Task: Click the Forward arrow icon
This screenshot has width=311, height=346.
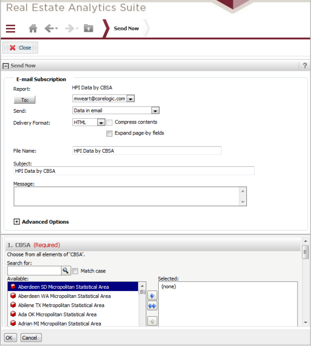Action: click(x=70, y=29)
